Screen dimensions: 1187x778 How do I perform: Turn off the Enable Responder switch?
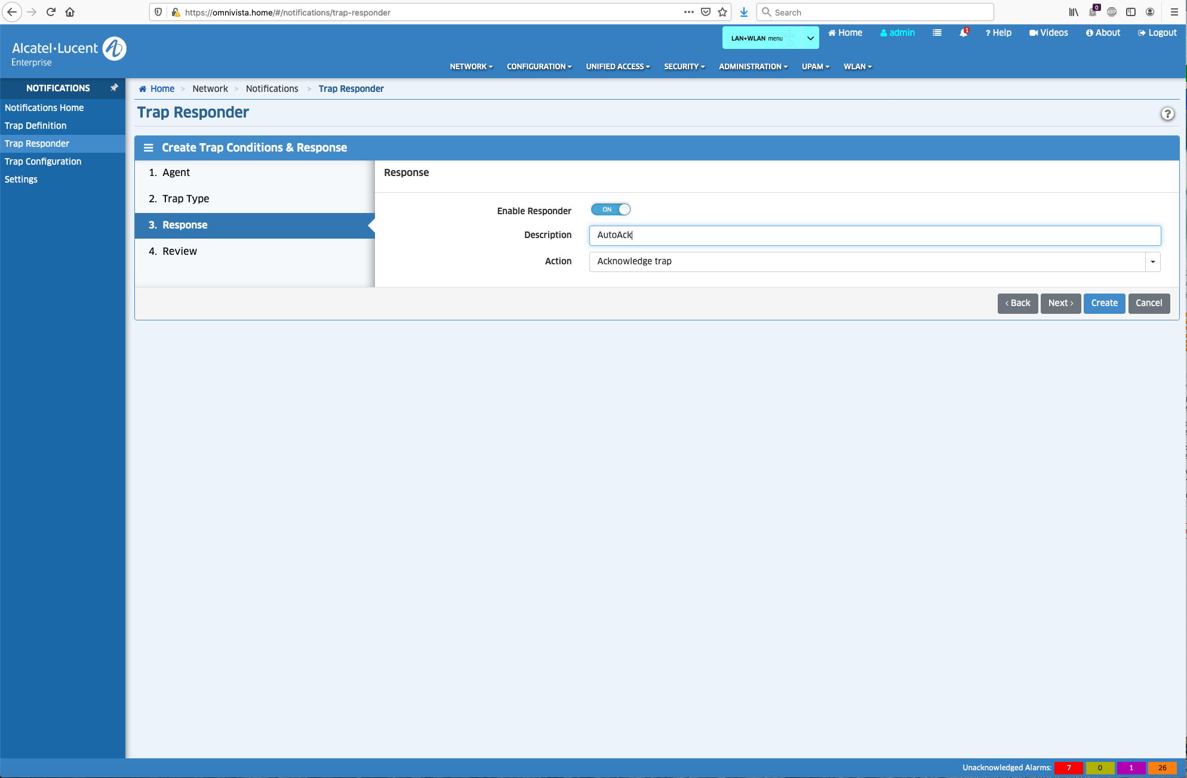tap(610, 210)
